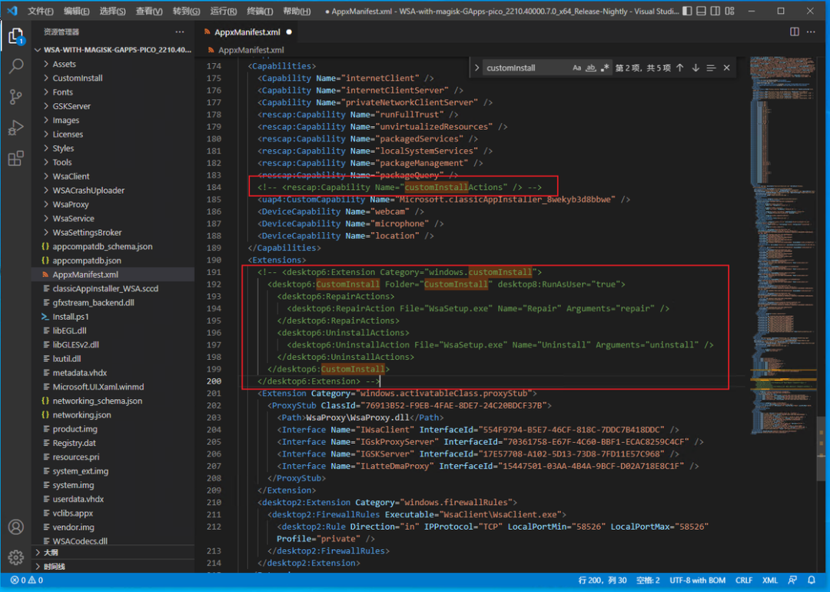Expand the WsaClient folder
Image resolution: width=830 pixels, height=592 pixels.
[x=71, y=176]
